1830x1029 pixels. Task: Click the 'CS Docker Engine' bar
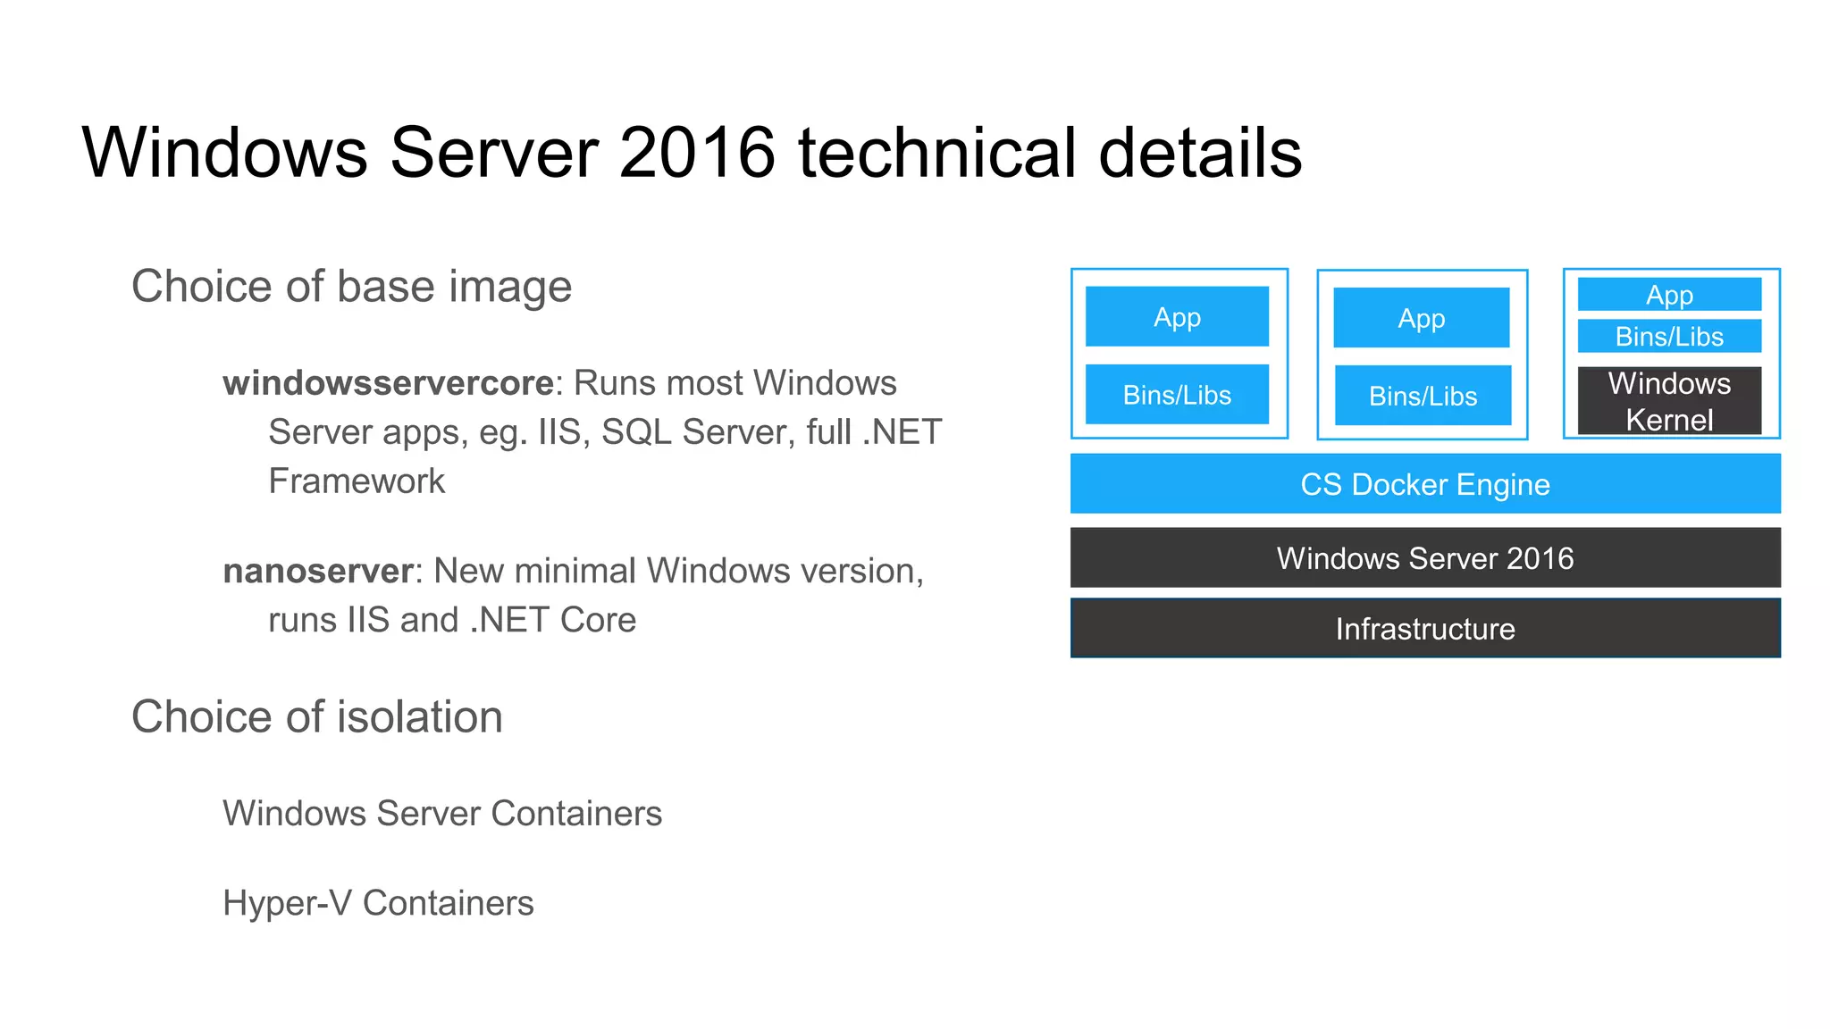point(1425,484)
